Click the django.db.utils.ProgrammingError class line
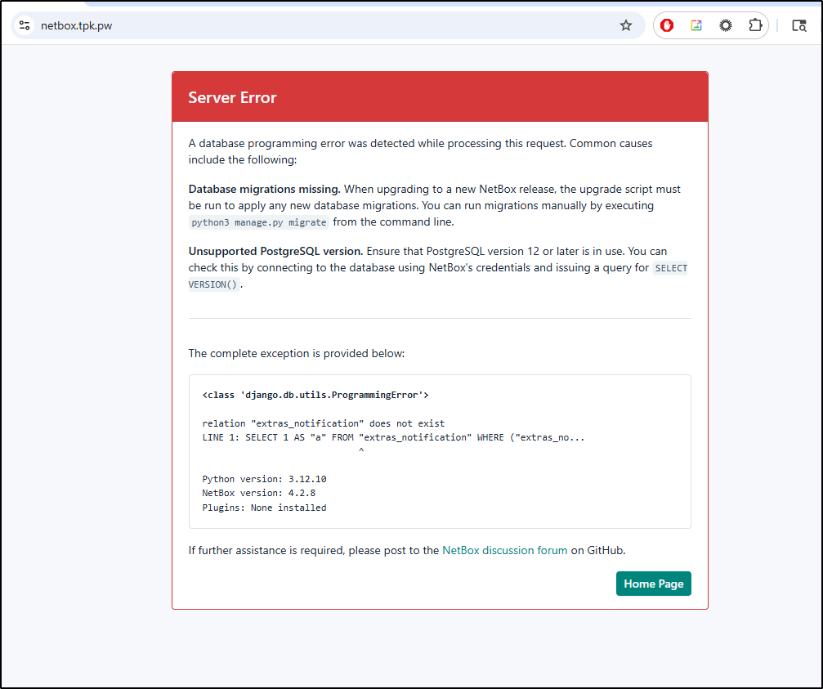The height and width of the screenshot is (689, 823). [x=315, y=395]
